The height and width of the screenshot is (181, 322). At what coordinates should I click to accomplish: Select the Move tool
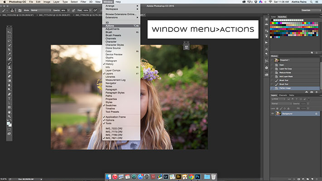(9, 32)
